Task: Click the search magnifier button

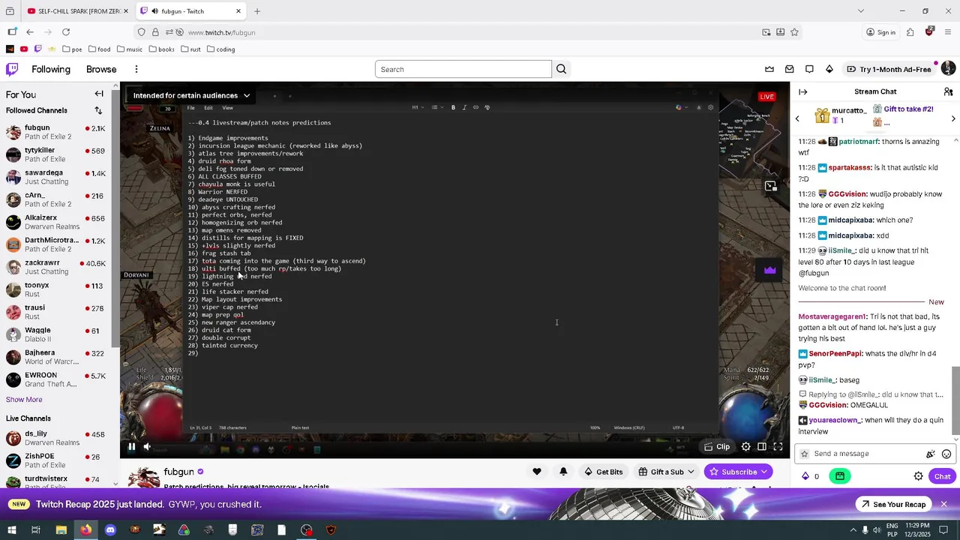Action: (x=561, y=69)
